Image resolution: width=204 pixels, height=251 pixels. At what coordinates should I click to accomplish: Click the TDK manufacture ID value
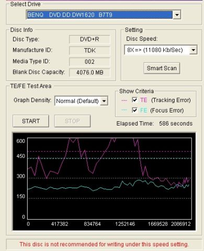tap(89, 51)
